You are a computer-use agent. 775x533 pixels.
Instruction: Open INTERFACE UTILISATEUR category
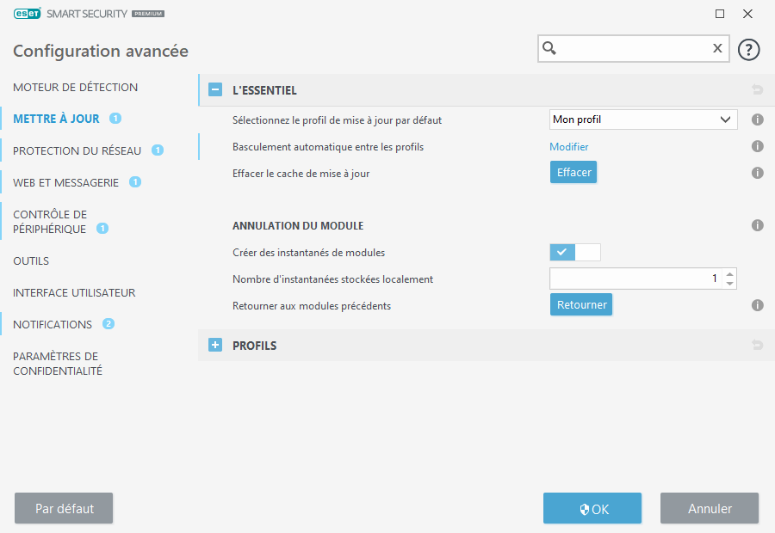[74, 292]
